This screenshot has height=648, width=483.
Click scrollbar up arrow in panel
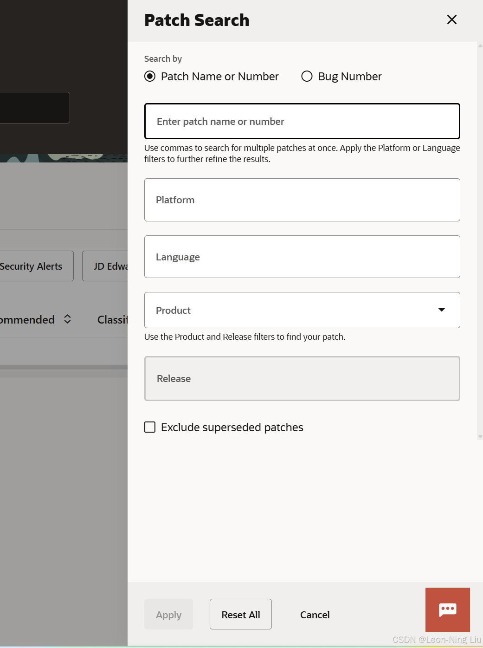[480, 45]
